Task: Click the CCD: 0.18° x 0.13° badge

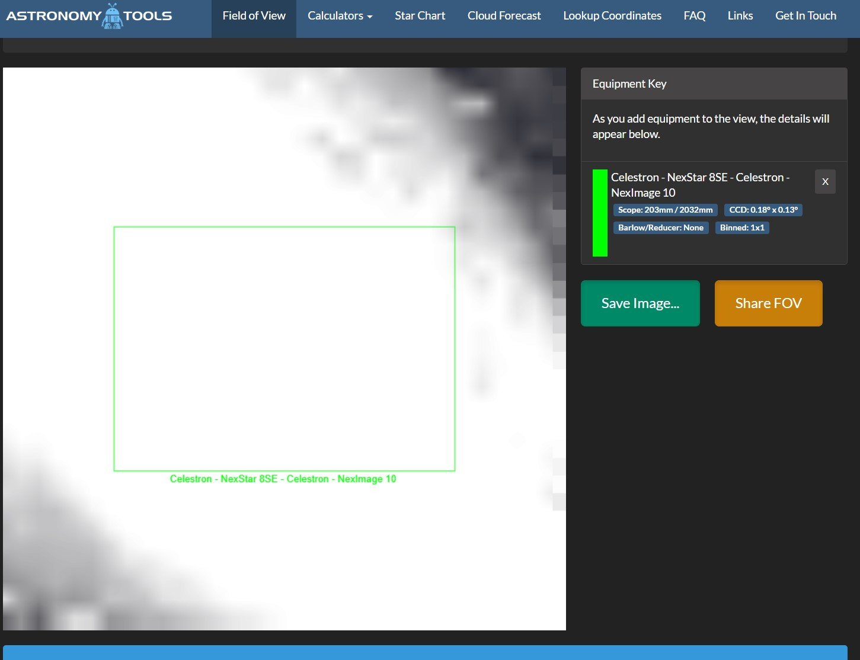Action: pyautogui.click(x=763, y=210)
